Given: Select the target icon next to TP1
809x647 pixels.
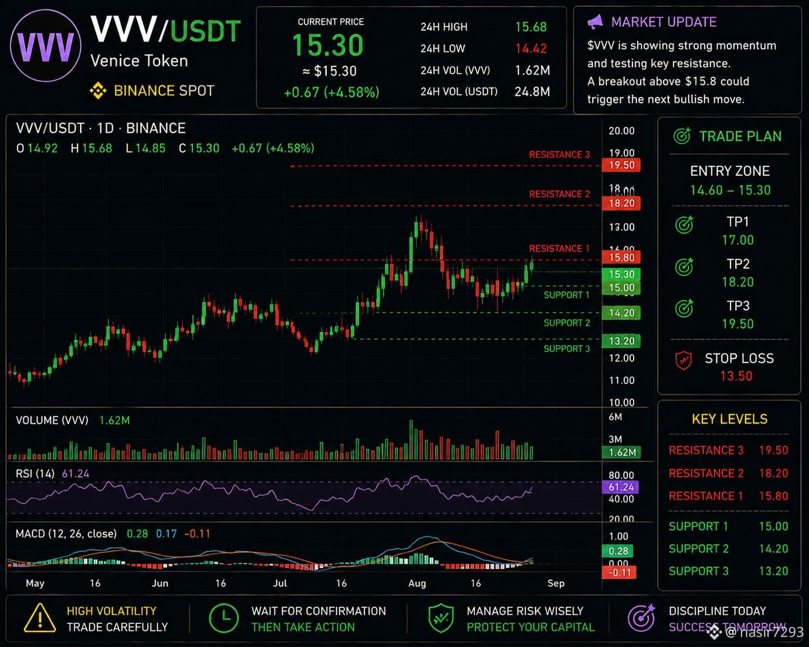Looking at the screenshot, I should point(684,224).
